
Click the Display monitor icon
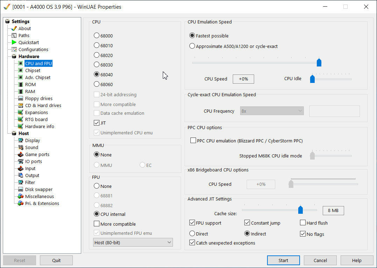[x=21, y=140]
